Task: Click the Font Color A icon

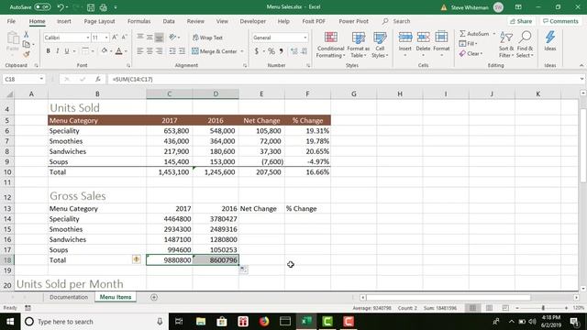Action: click(118, 51)
